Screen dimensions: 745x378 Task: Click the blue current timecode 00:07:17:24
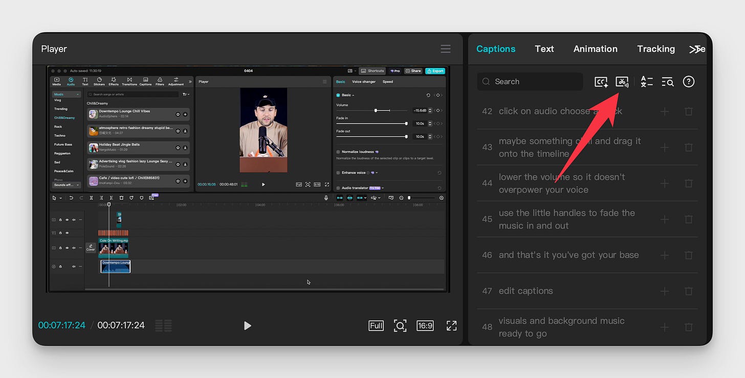(62, 325)
